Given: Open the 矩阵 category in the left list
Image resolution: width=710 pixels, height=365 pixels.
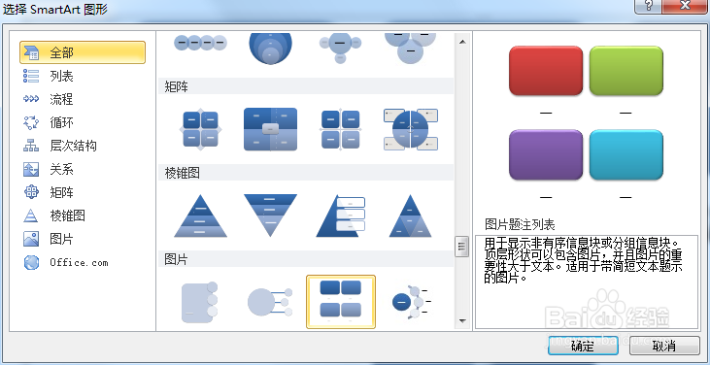Looking at the screenshot, I should tap(61, 192).
